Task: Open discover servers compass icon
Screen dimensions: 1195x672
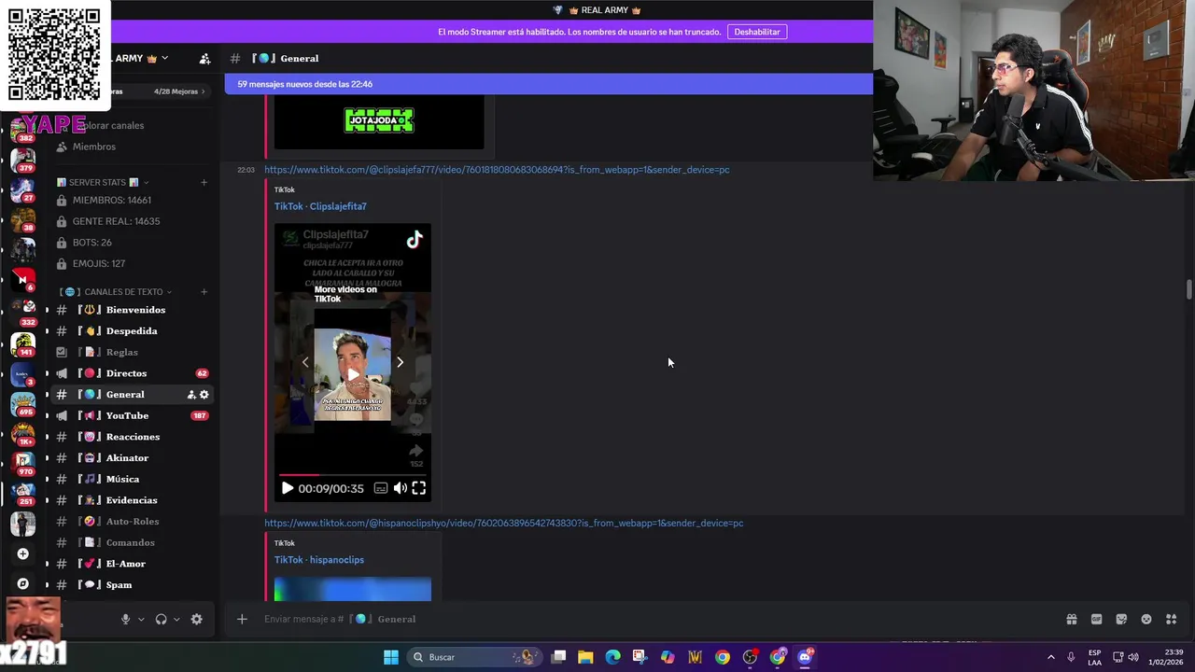Action: [23, 583]
